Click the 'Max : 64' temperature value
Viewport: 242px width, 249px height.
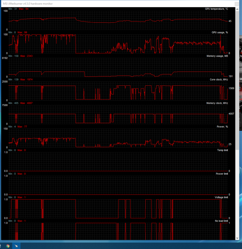[23, 9]
